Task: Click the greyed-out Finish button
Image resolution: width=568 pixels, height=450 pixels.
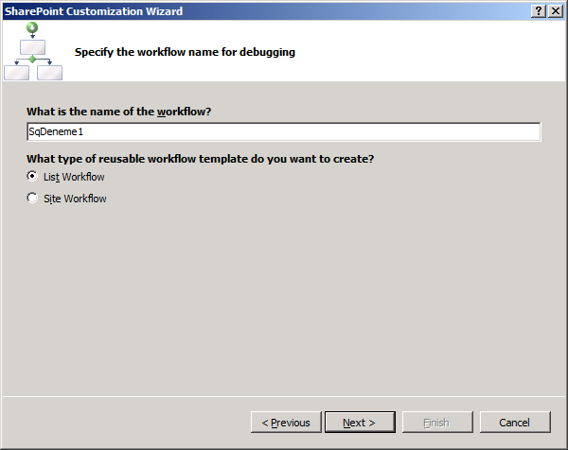Action: click(437, 423)
